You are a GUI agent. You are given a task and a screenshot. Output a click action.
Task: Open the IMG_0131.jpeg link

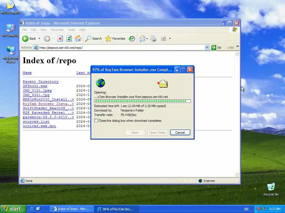pos(37,91)
